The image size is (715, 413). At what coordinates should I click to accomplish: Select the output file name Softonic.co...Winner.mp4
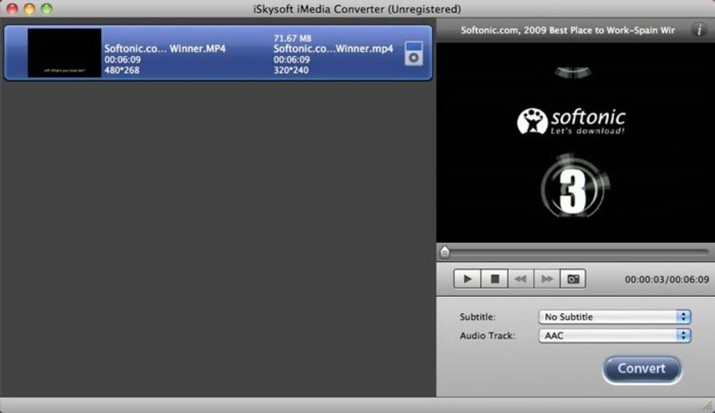click(x=333, y=49)
